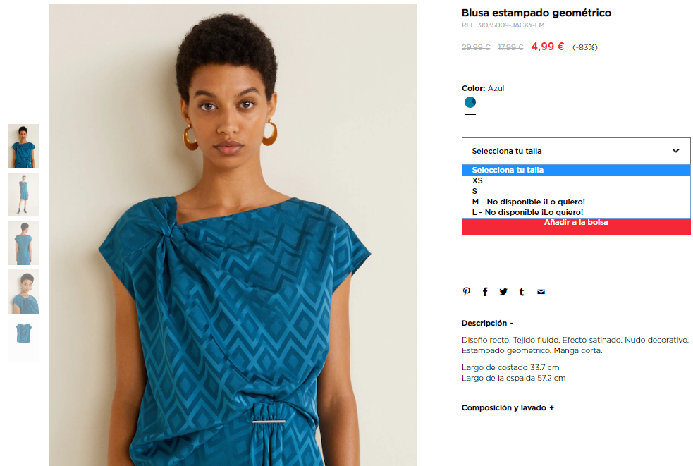Share product via email envelope icon
The height and width of the screenshot is (466, 693).
[541, 291]
